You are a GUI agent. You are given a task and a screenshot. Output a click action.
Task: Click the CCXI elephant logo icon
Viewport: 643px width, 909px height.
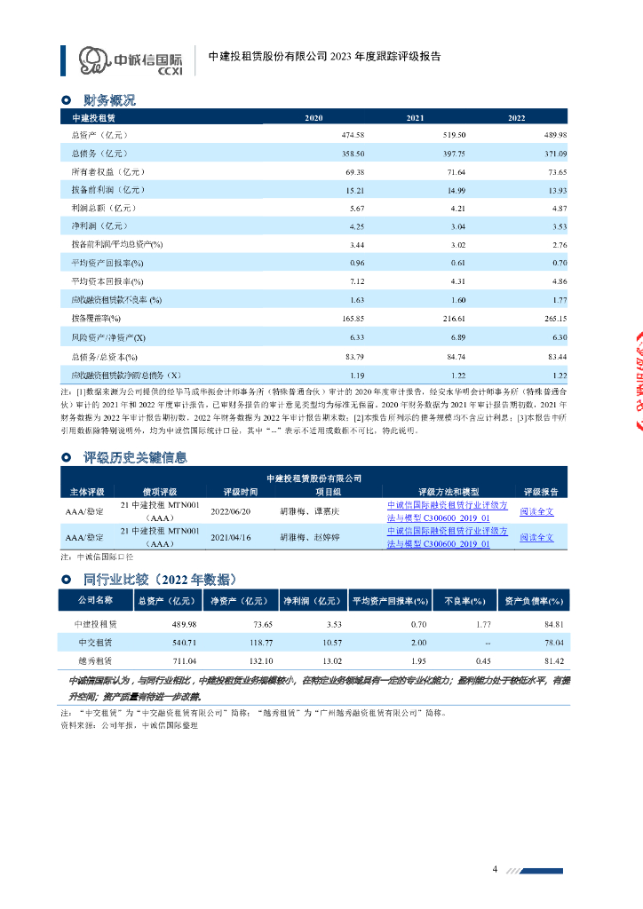[94, 60]
